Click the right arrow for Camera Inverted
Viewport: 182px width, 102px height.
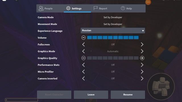142,78
